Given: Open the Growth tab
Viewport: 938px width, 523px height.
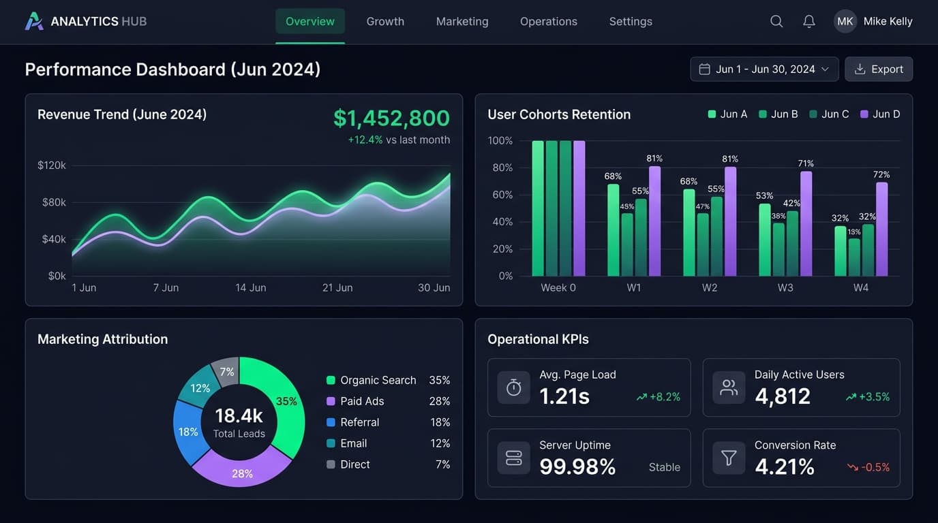Looking at the screenshot, I should [385, 21].
